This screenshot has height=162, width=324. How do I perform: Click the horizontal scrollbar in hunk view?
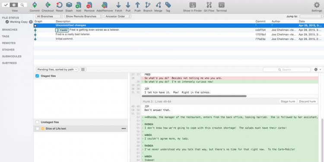point(194,96)
